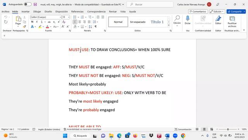The height and width of the screenshot is (140, 248).
Task: Open the Ayuda tab
Action: 133,11
